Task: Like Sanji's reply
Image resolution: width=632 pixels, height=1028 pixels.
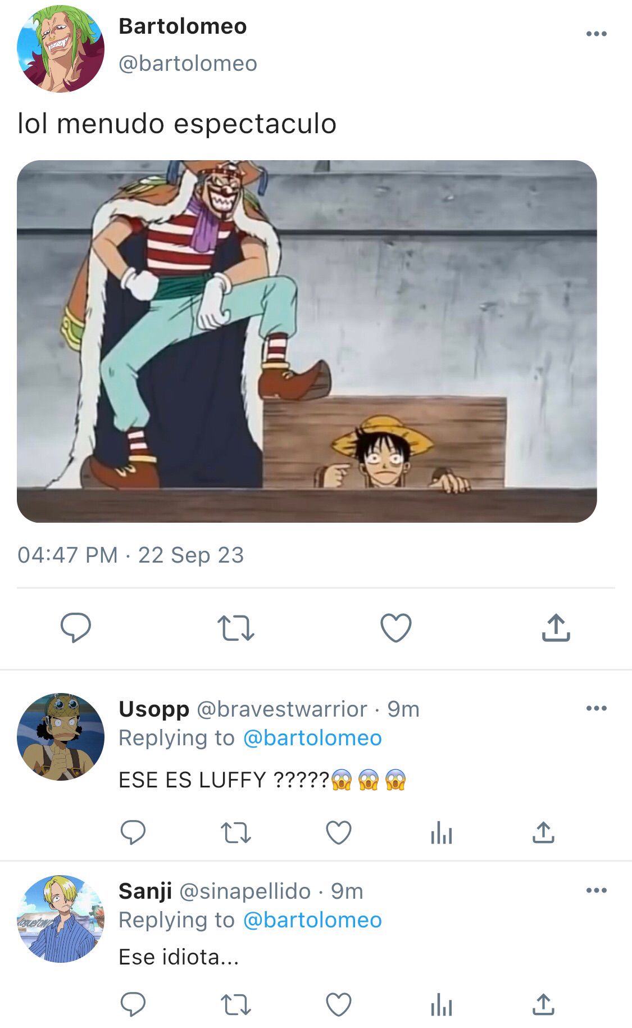Action: pos(339,1004)
